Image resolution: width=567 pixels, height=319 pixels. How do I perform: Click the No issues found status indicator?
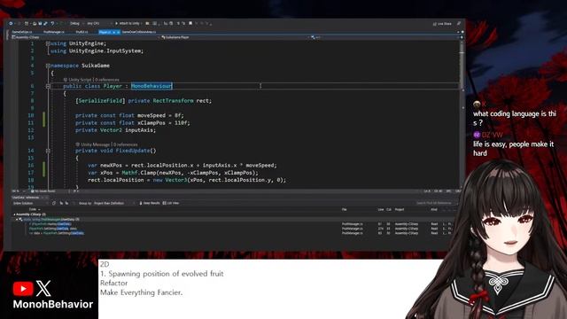[43, 191]
